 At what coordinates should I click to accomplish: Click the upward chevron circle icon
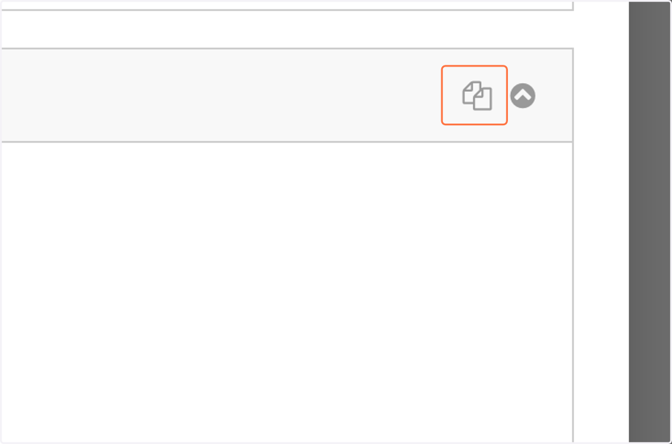tap(522, 96)
